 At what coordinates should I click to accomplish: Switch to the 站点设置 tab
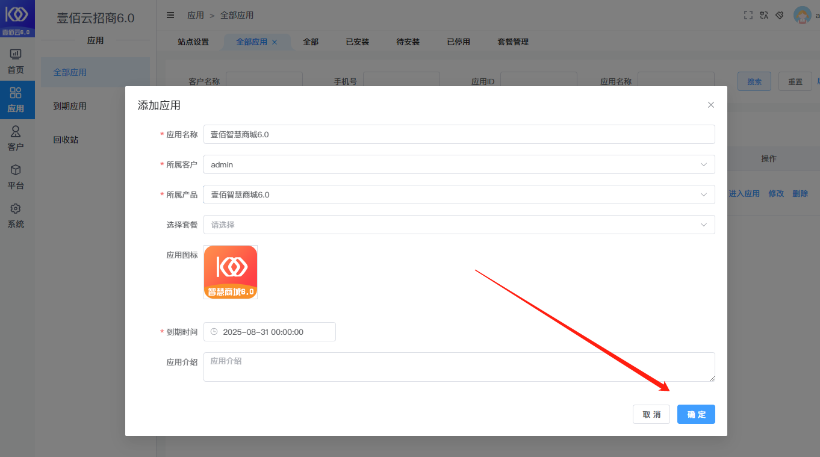point(193,42)
